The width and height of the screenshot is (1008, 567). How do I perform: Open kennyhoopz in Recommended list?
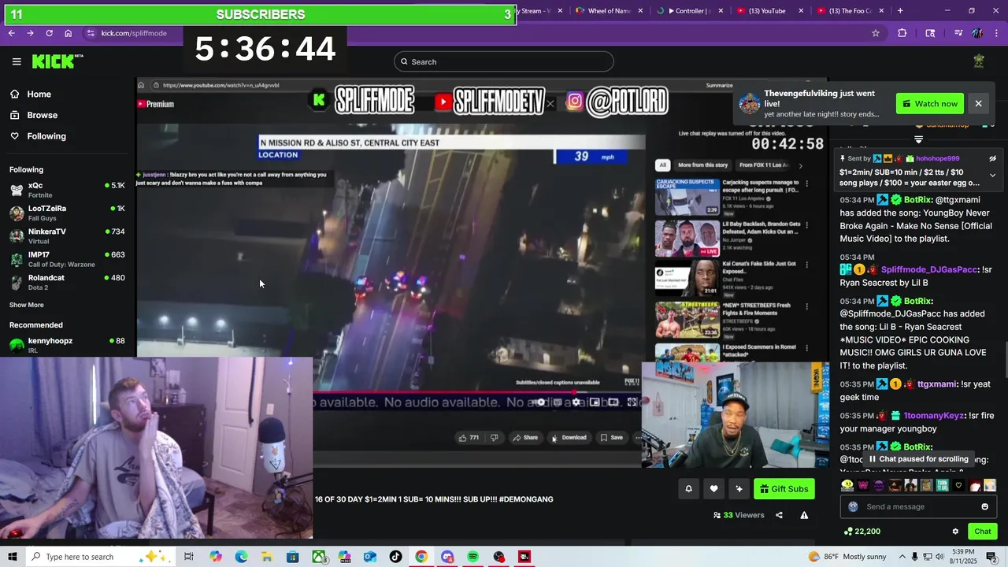[67, 345]
